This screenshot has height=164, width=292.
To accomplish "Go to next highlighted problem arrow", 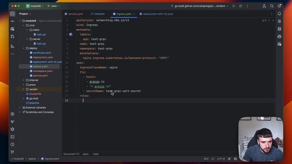I will click(273, 20).
